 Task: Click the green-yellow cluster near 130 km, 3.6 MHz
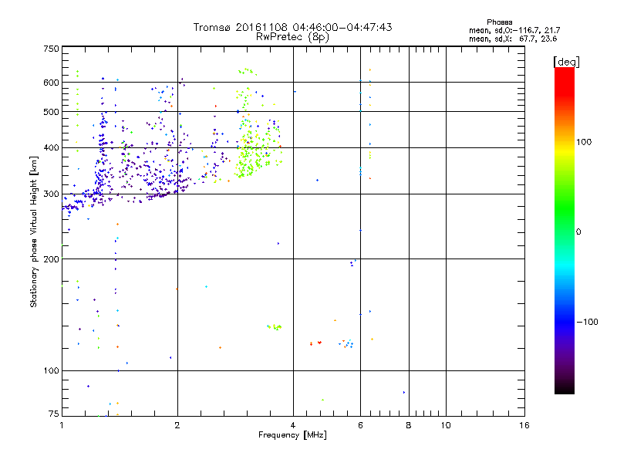275,326
